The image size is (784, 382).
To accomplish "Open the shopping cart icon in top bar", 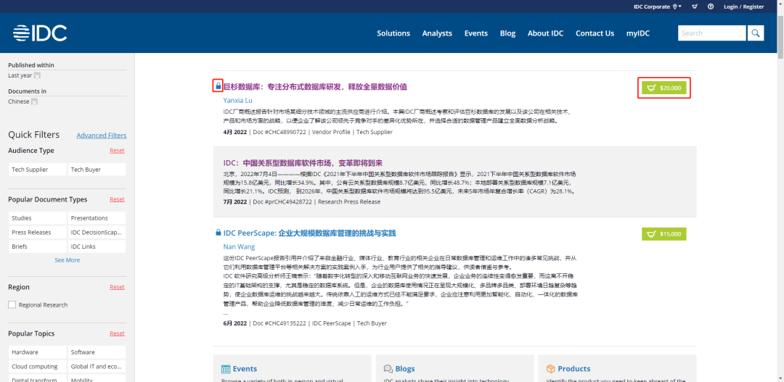I will [695, 7].
